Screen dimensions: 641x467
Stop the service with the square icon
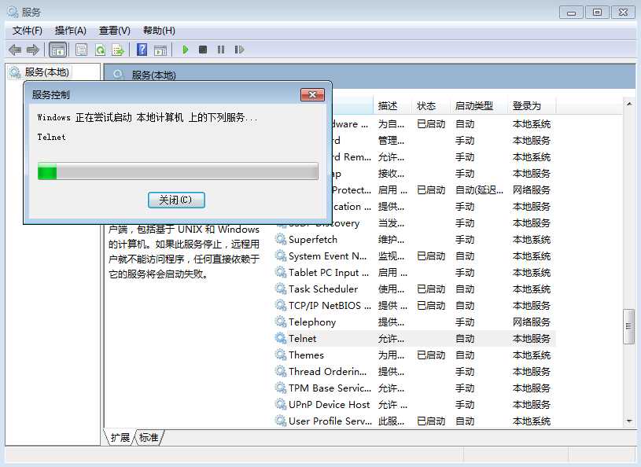tap(203, 50)
